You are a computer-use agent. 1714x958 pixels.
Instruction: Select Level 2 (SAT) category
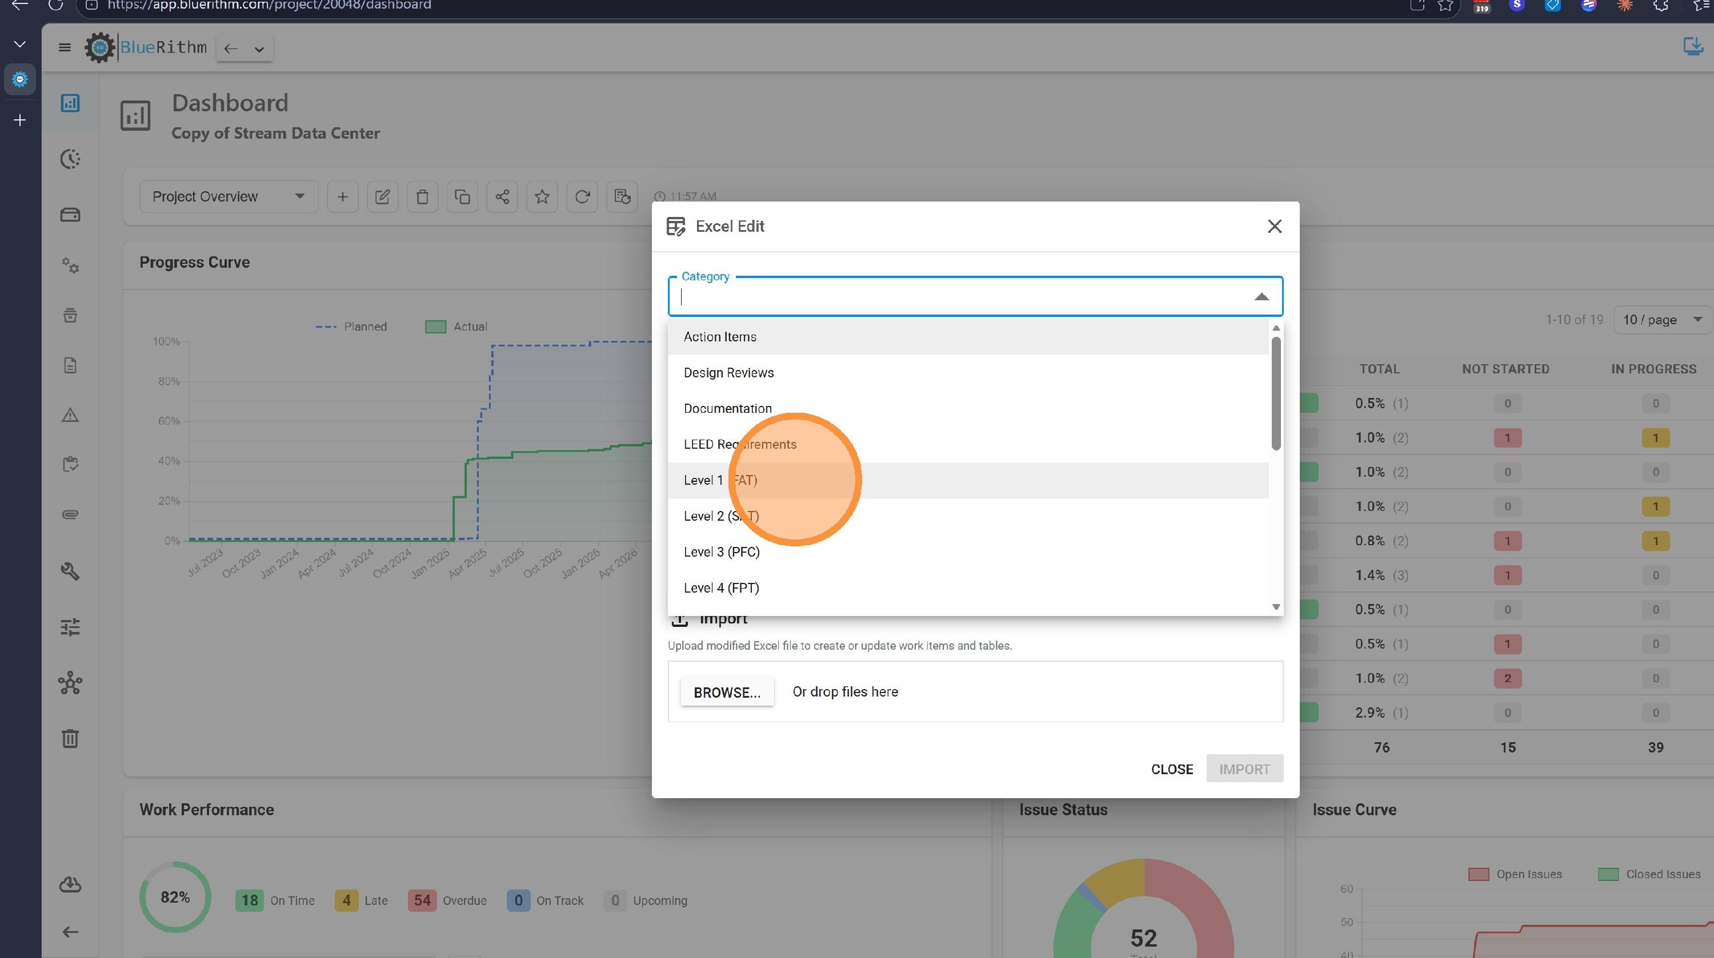click(968, 516)
